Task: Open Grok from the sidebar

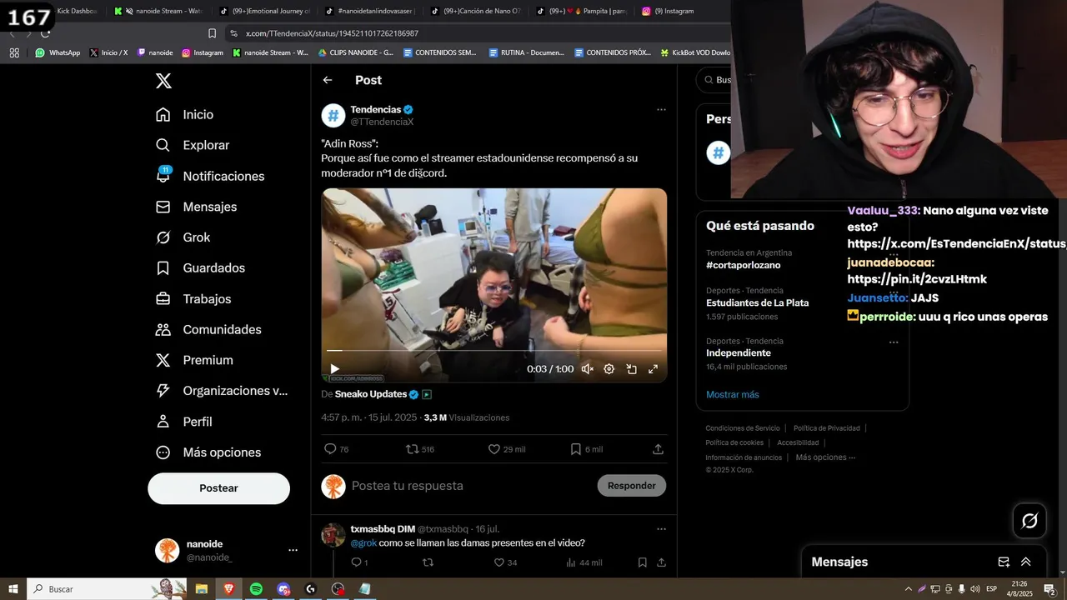Action: coord(183,237)
